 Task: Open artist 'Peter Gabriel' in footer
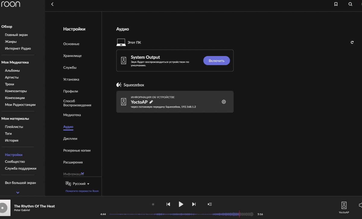coord(22,210)
